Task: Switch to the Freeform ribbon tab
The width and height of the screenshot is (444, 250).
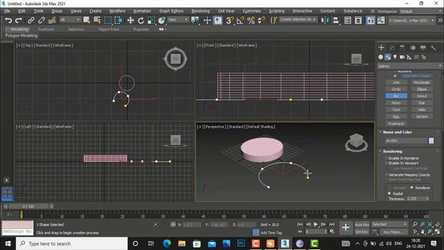Action: pos(46,29)
